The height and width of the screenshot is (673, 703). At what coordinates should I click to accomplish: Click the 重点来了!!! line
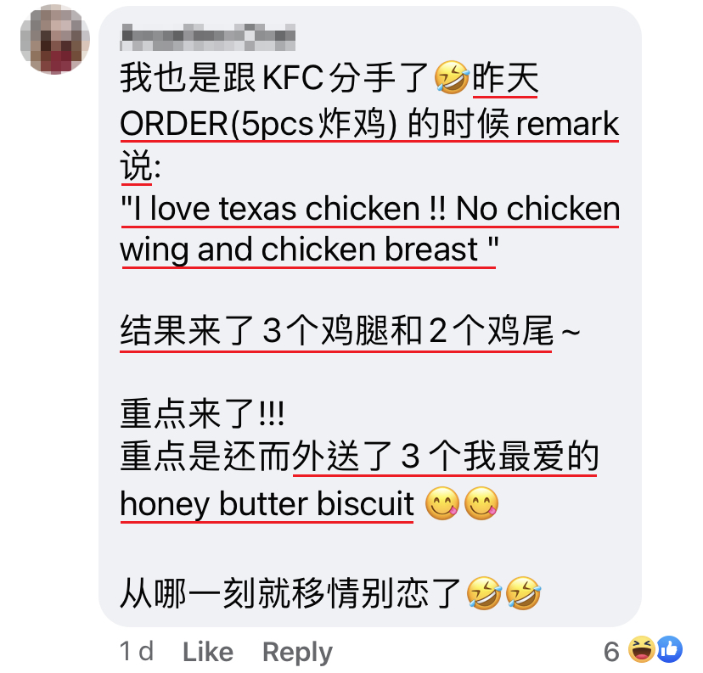click(x=202, y=414)
